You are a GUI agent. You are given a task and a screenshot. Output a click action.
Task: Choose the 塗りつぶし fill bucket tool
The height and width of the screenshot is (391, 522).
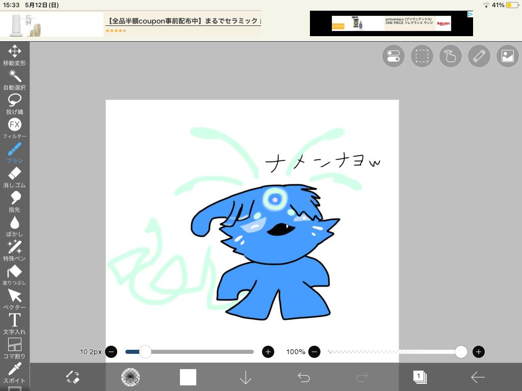pos(14,274)
